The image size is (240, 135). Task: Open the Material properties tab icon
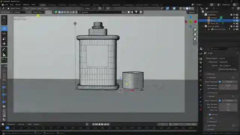point(201,109)
